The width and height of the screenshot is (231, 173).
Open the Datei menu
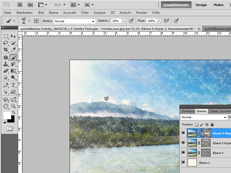click(x=8, y=13)
